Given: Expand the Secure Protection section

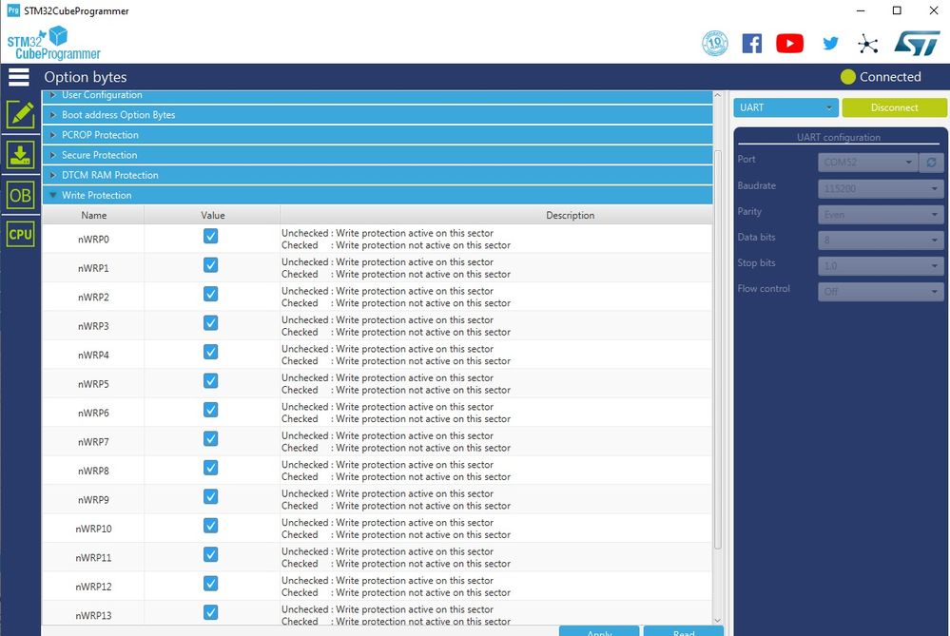Looking at the screenshot, I should click(377, 154).
